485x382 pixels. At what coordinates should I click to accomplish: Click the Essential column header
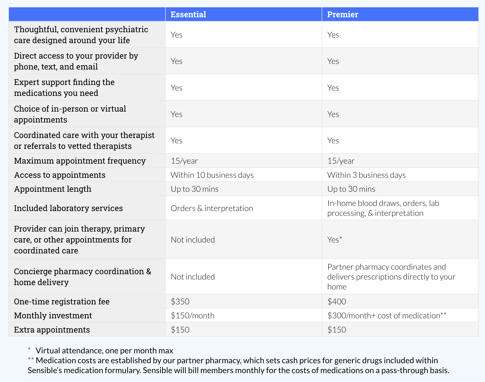(x=188, y=14)
